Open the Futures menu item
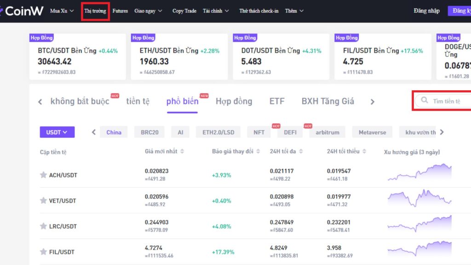 tap(120, 11)
